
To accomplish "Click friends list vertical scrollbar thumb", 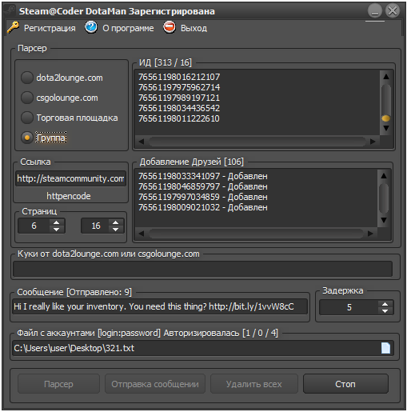I will 384,198.
